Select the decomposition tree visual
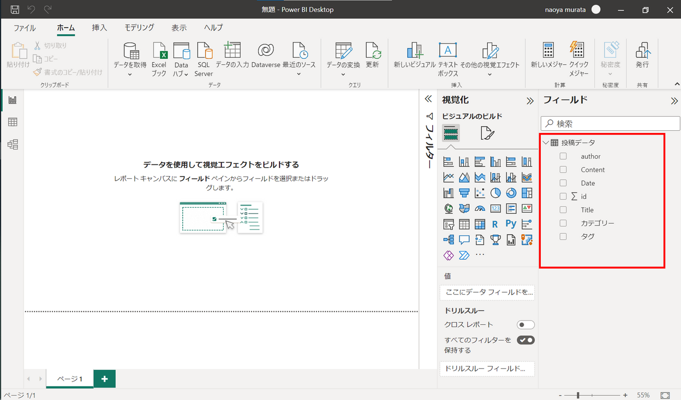681x400 pixels. (449, 239)
